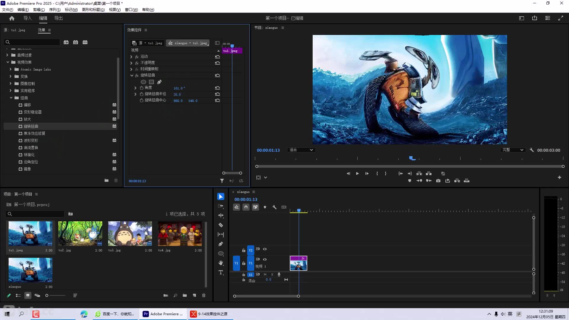Toggle V1 track output eye

click(265, 259)
